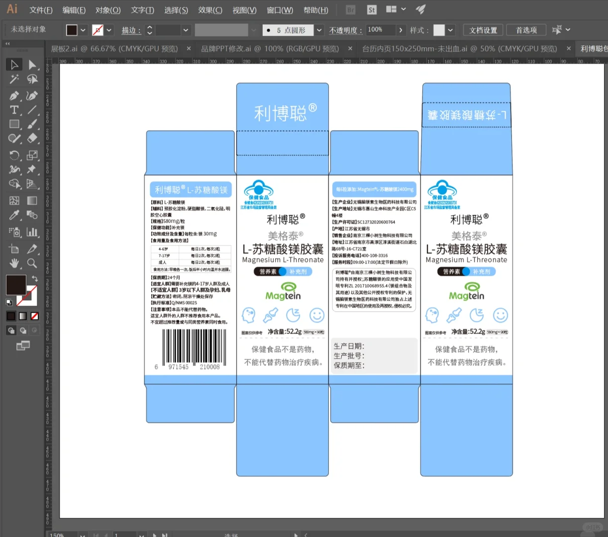Viewport: 608px width, 537px height.
Task: Select the Hand tool
Action: pos(14,263)
